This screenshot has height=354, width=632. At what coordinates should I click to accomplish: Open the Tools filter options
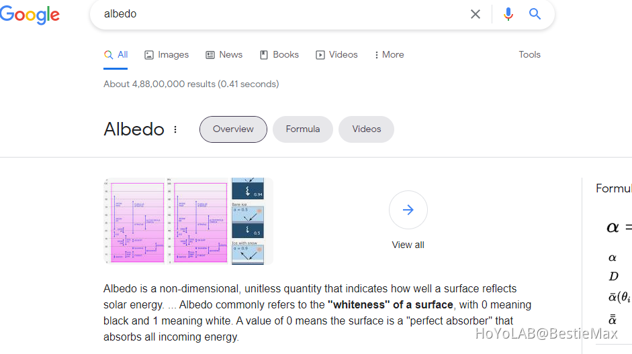[529, 55]
